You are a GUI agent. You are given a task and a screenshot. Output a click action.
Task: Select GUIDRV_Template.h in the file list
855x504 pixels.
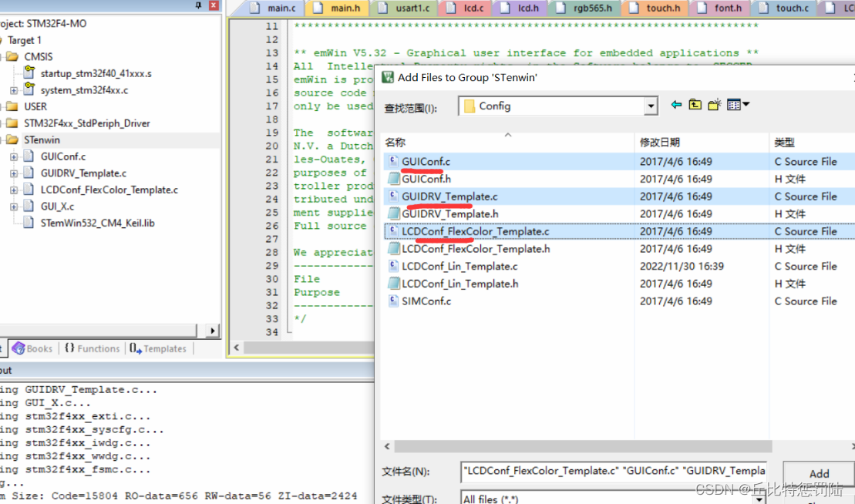click(449, 213)
